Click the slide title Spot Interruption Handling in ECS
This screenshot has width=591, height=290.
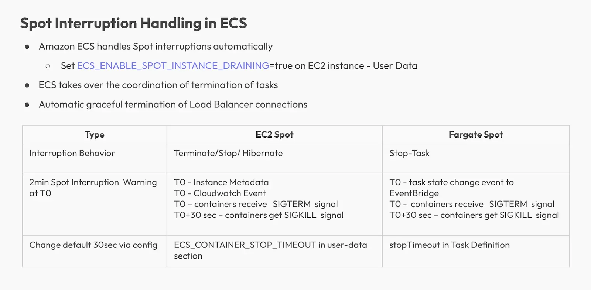pos(133,23)
